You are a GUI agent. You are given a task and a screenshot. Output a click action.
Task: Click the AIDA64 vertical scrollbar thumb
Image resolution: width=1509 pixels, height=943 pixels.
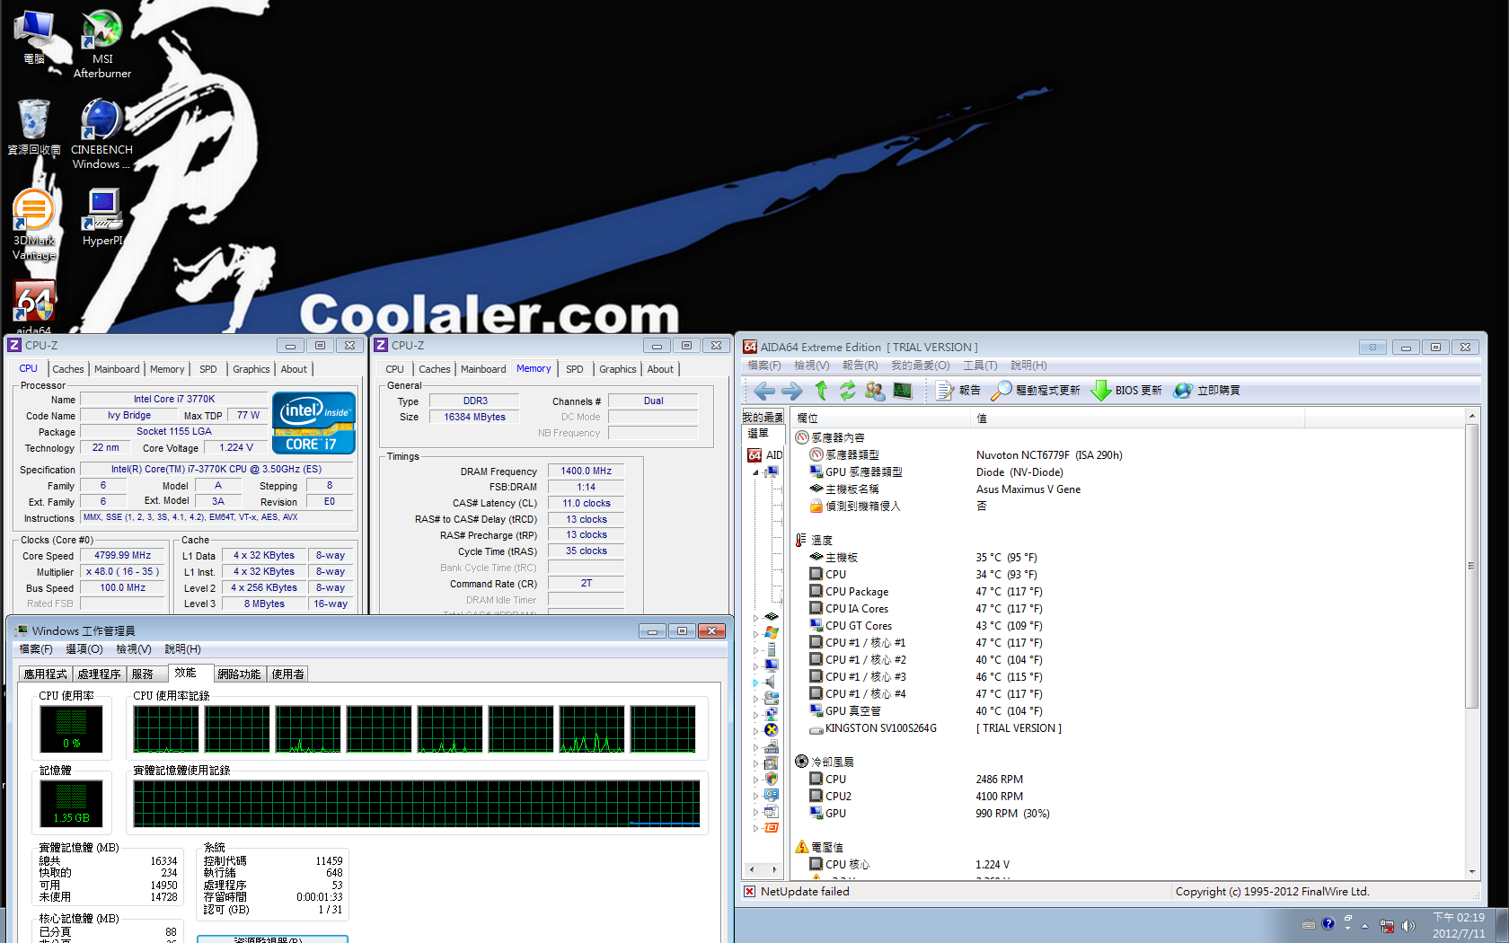(x=1471, y=566)
